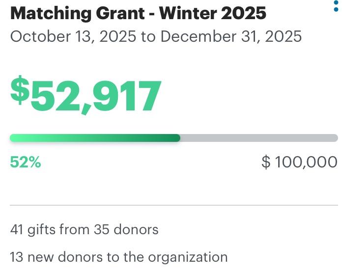Click the 52% progress label

click(26, 162)
